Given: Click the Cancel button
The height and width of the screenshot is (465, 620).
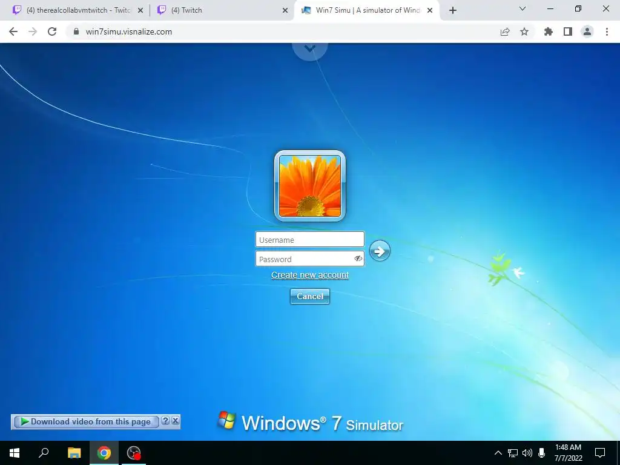Looking at the screenshot, I should pos(310,296).
